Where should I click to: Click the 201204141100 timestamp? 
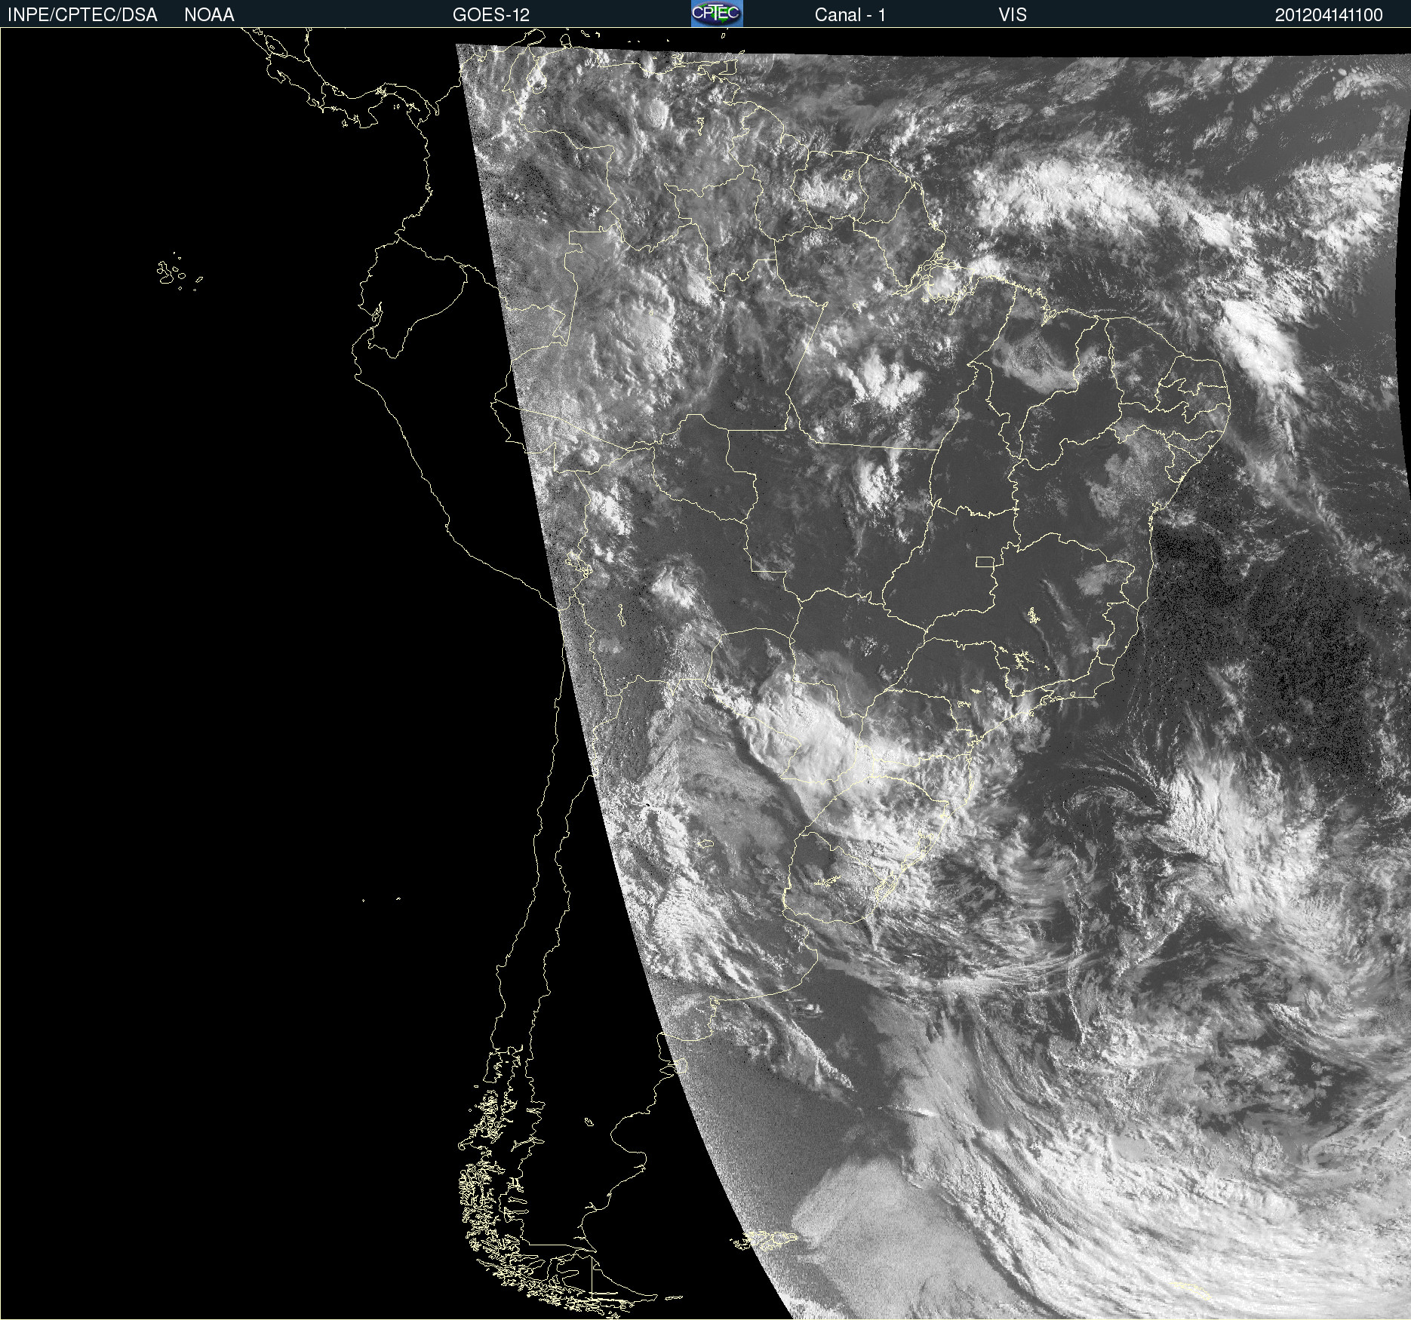tap(1329, 15)
